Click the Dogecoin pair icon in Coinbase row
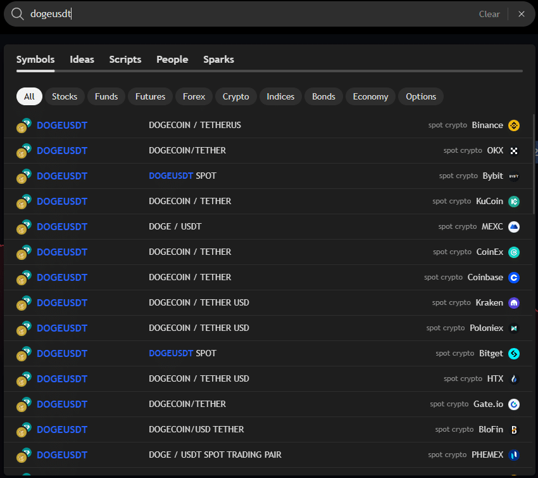 click(x=23, y=278)
